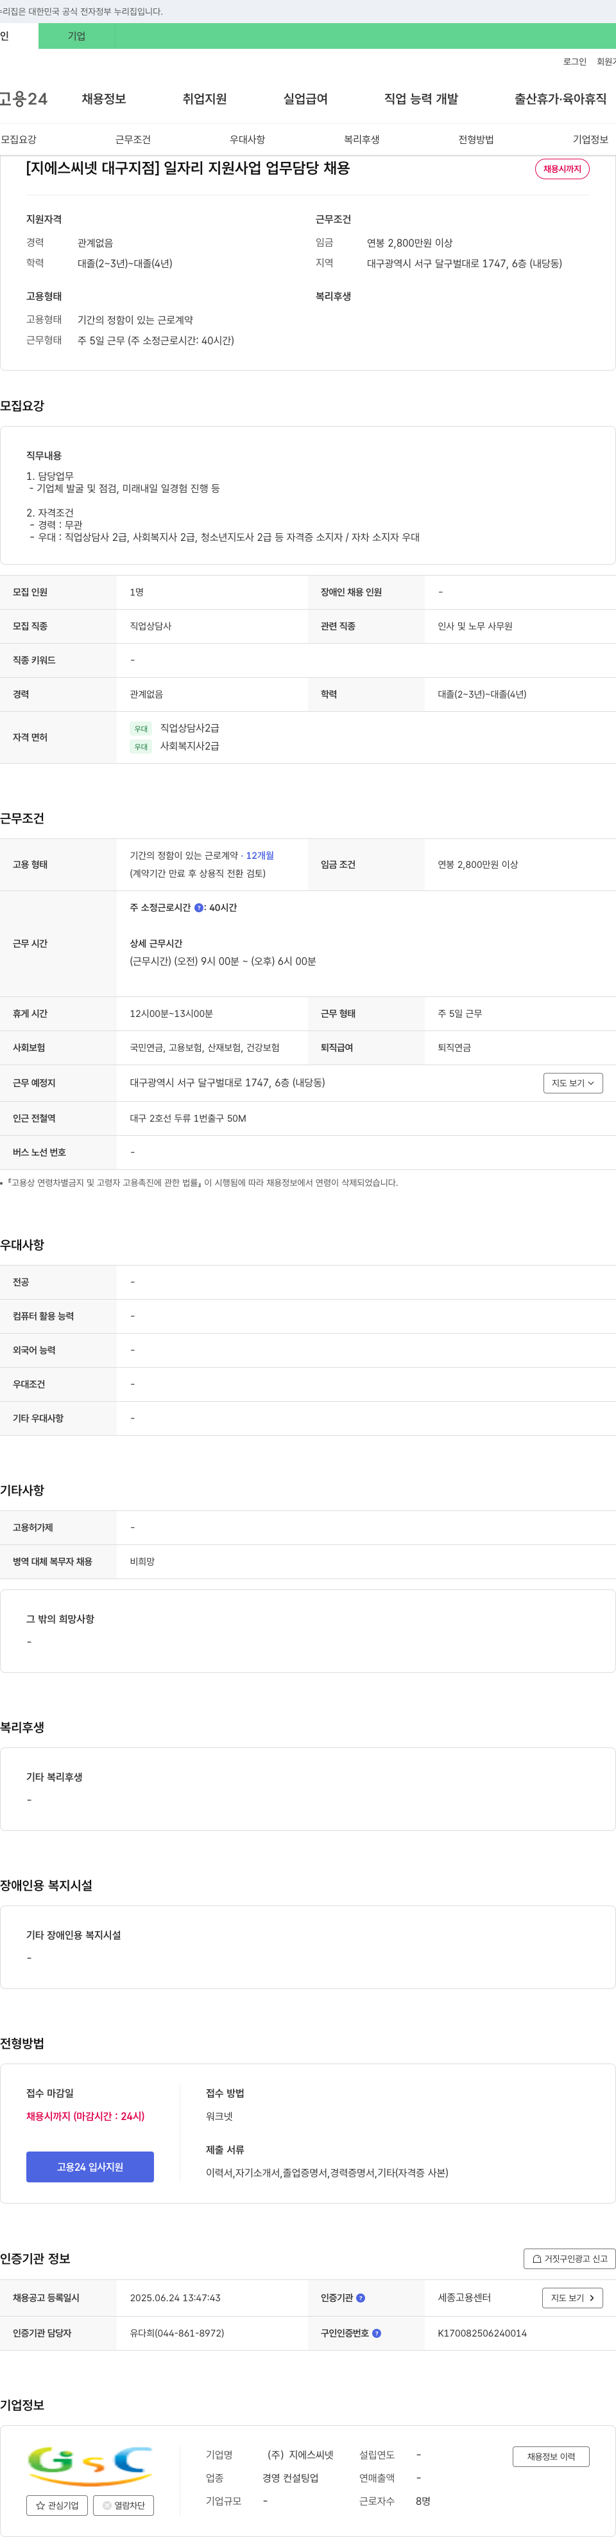Click nearby station 대구 2호선 두류 1번출구 50M

tap(188, 1118)
